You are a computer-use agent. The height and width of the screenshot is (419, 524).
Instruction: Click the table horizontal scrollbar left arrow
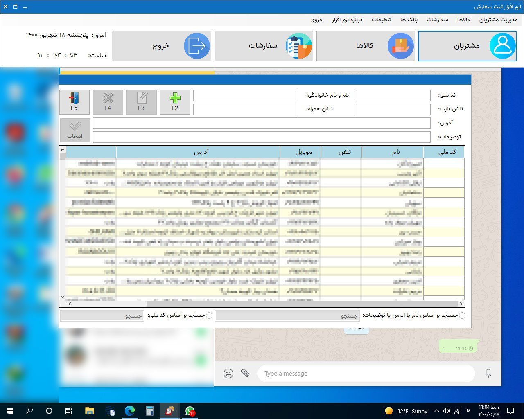70,304
